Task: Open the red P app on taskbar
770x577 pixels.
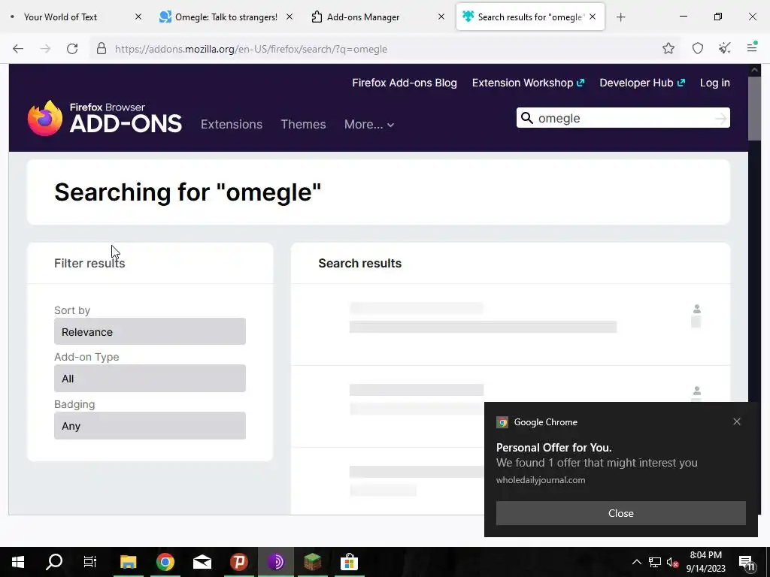Action: 239,562
